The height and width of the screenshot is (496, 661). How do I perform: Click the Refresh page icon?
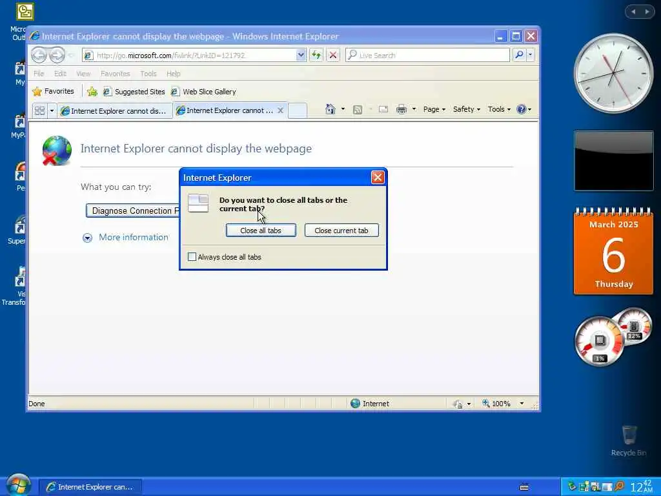(x=316, y=55)
